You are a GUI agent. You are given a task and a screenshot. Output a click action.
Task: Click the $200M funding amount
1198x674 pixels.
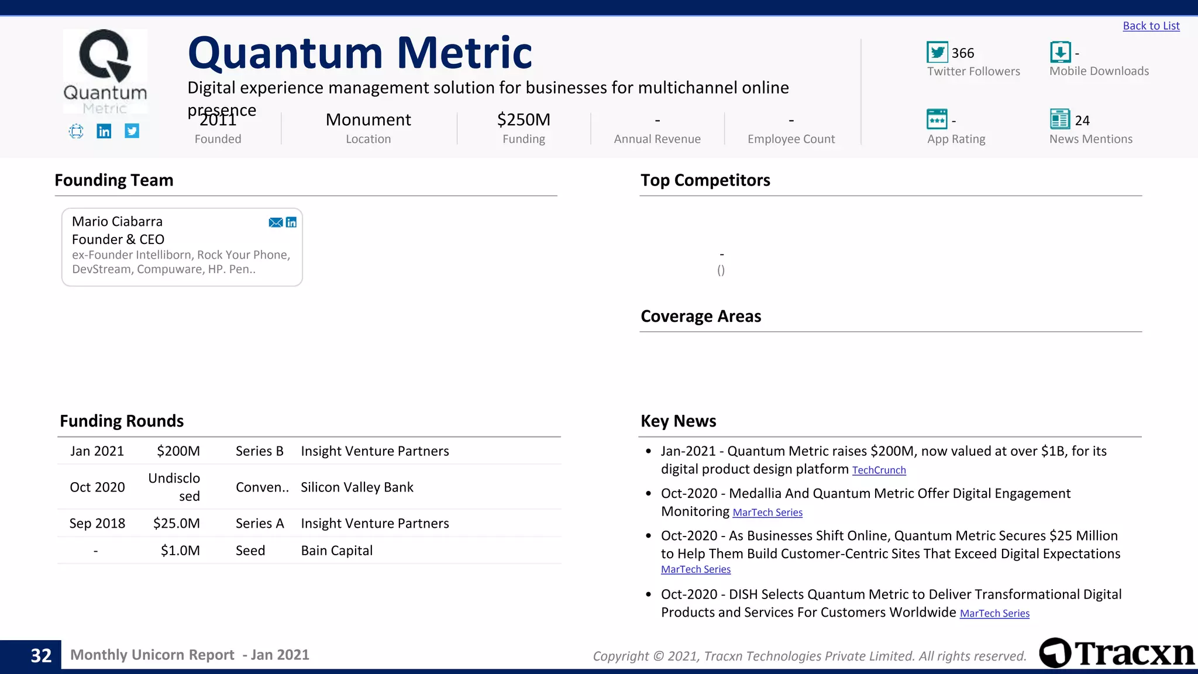coord(178,451)
